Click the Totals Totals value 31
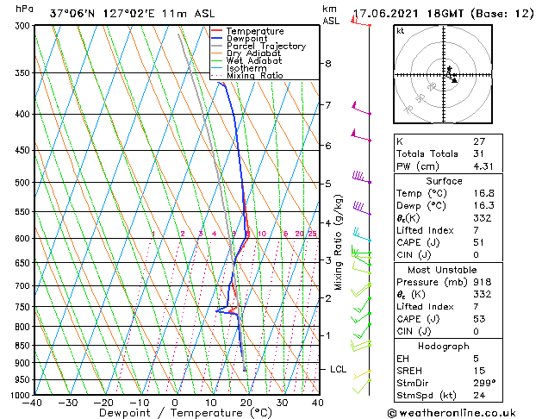The image size is (542, 419). (478, 153)
